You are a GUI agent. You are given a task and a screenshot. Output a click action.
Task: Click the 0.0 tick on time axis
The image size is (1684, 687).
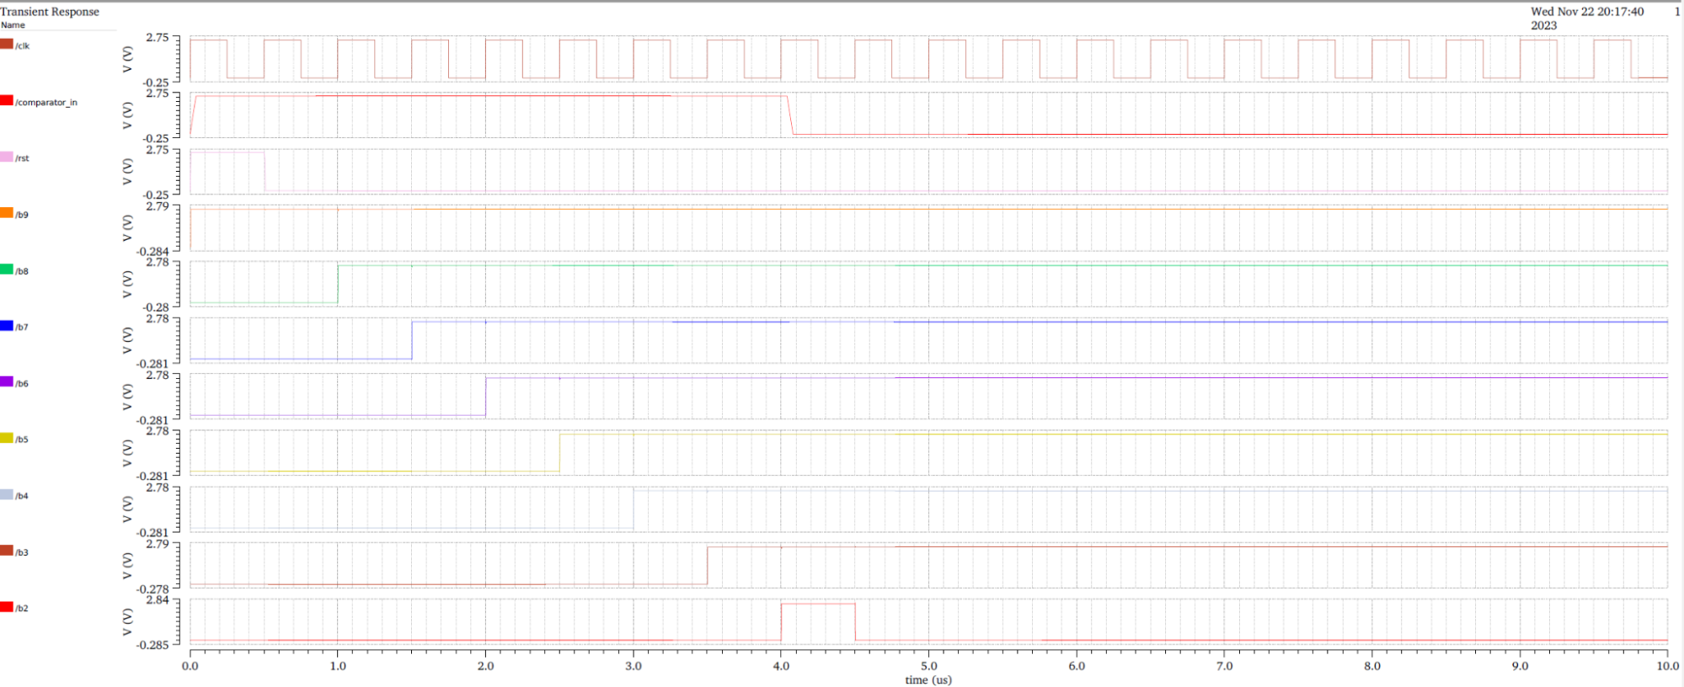point(190,666)
